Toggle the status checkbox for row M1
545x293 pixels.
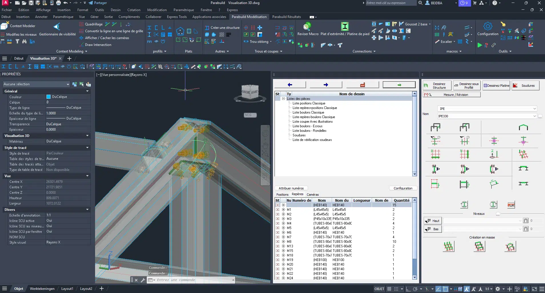click(277, 210)
